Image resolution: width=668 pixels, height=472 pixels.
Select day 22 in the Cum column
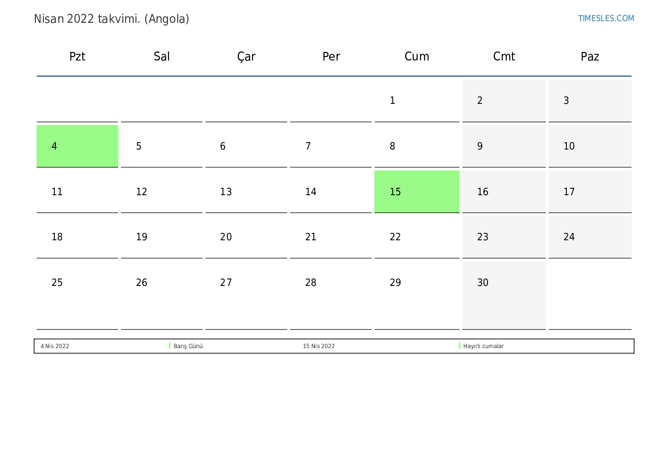(x=417, y=237)
